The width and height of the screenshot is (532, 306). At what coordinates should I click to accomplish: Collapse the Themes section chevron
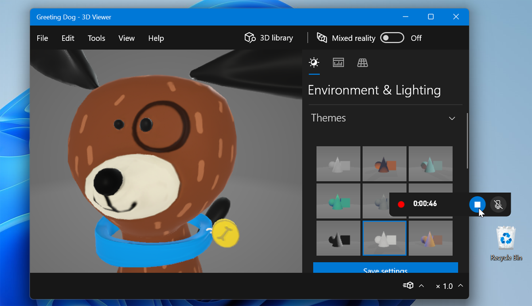pos(452,119)
